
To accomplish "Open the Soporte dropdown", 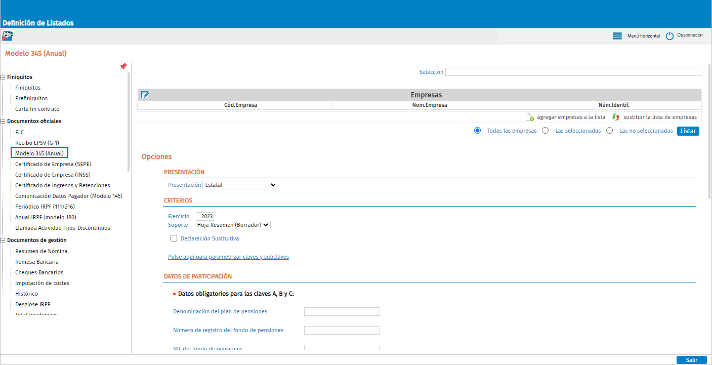I will click(x=233, y=225).
